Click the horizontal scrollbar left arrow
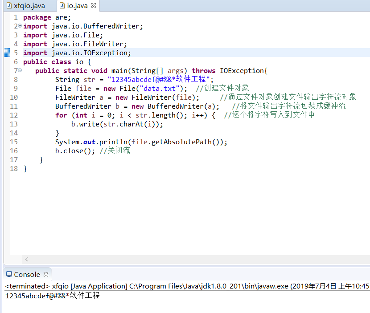This screenshot has width=370, height=313. point(27,259)
